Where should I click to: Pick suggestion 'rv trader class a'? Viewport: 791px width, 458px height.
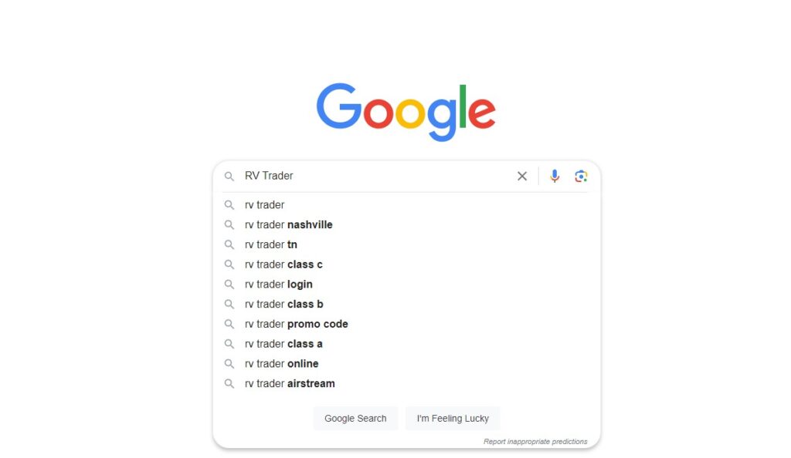pos(406,344)
